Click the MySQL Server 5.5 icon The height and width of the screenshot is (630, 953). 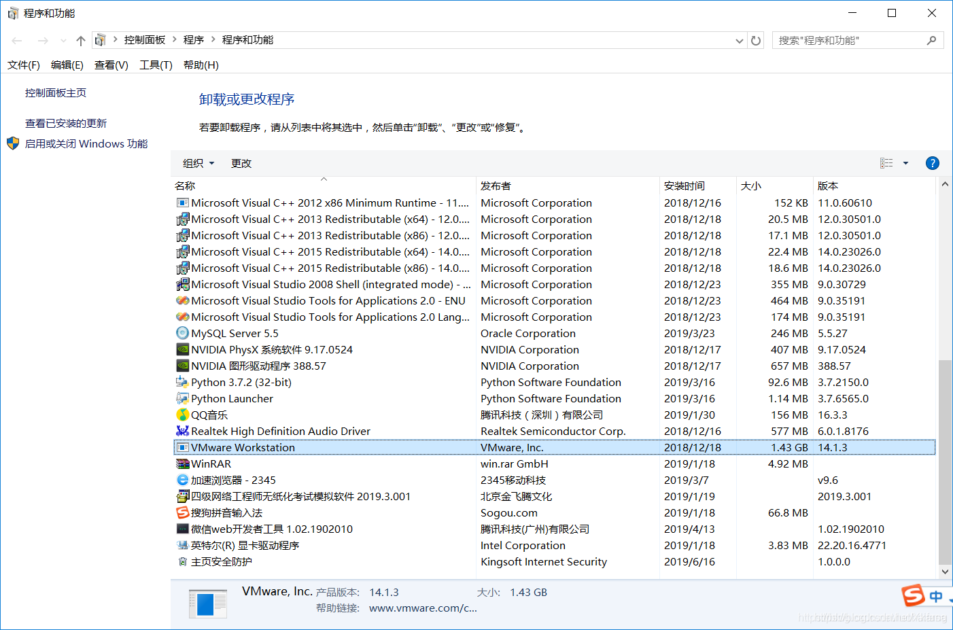coord(182,333)
